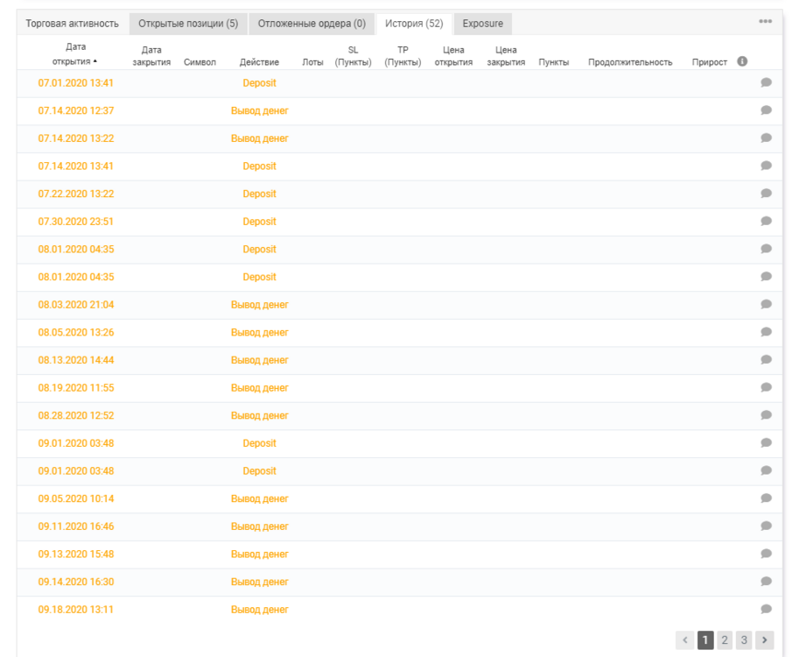Sort by Пункты column header

coord(554,62)
